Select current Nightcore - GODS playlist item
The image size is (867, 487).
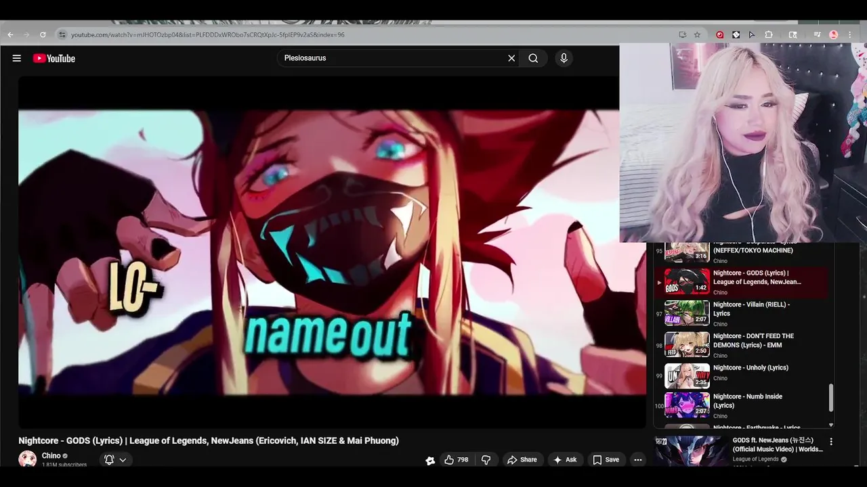point(742,282)
